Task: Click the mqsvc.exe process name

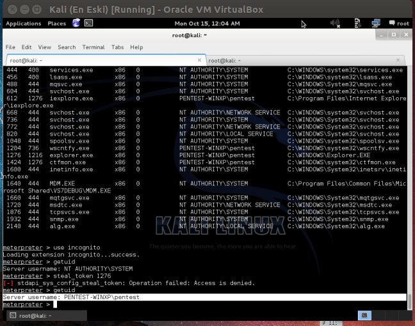Action: [x=66, y=84]
